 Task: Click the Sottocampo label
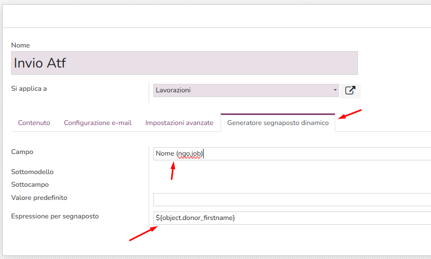pos(30,185)
